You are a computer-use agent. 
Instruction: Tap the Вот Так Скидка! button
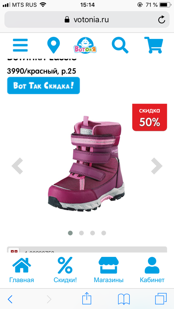[x=43, y=85]
